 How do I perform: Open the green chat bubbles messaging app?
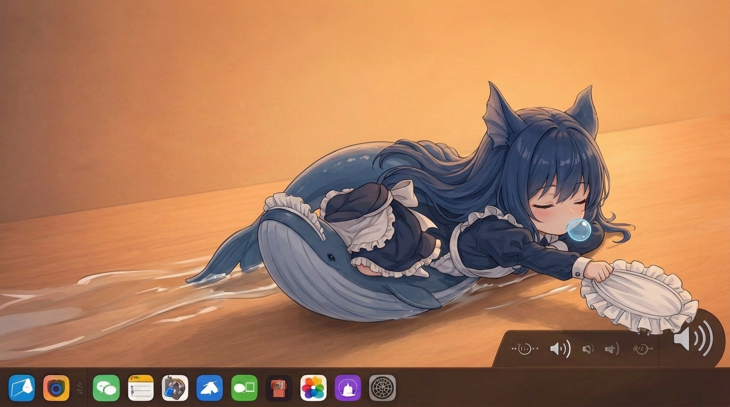[x=106, y=388]
